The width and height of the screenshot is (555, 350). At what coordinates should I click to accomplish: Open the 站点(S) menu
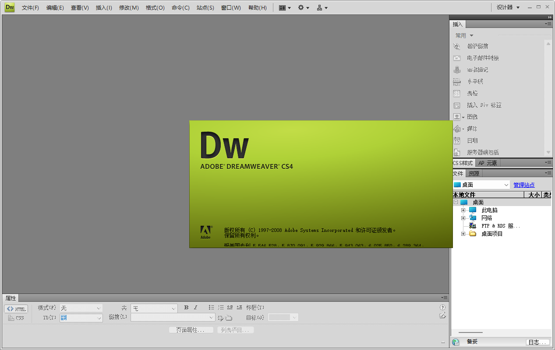205,8
